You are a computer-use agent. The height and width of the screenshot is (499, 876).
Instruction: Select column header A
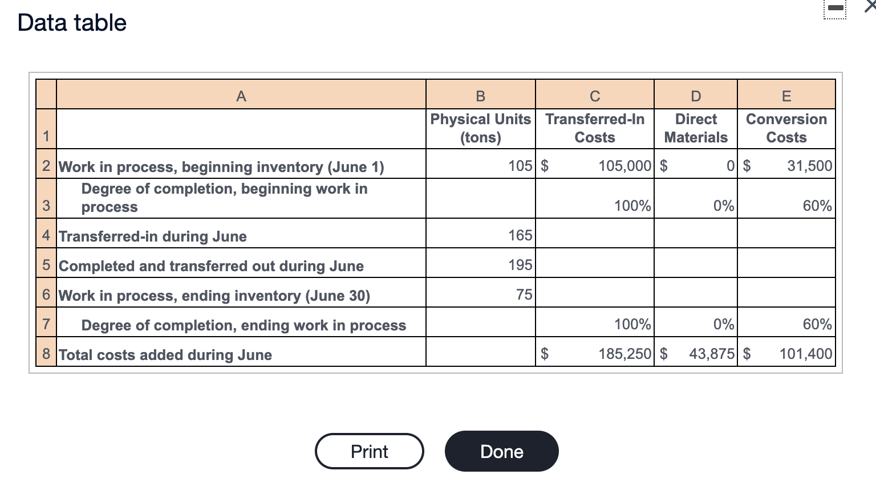point(241,95)
